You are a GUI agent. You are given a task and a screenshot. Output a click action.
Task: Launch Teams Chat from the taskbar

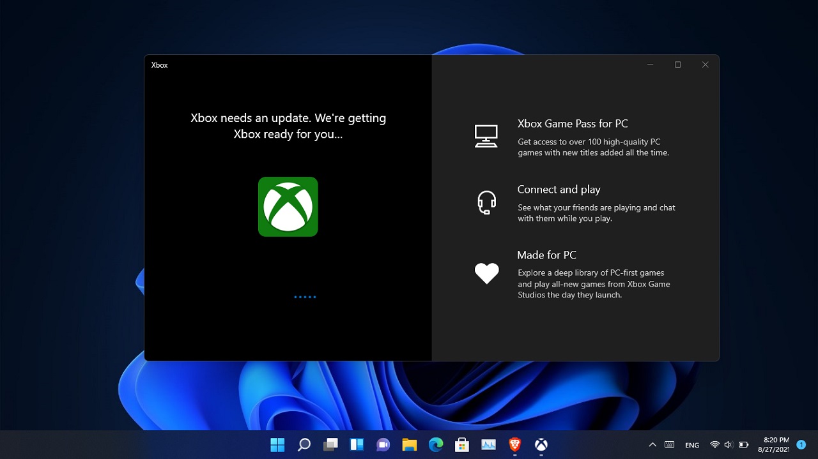click(x=383, y=445)
